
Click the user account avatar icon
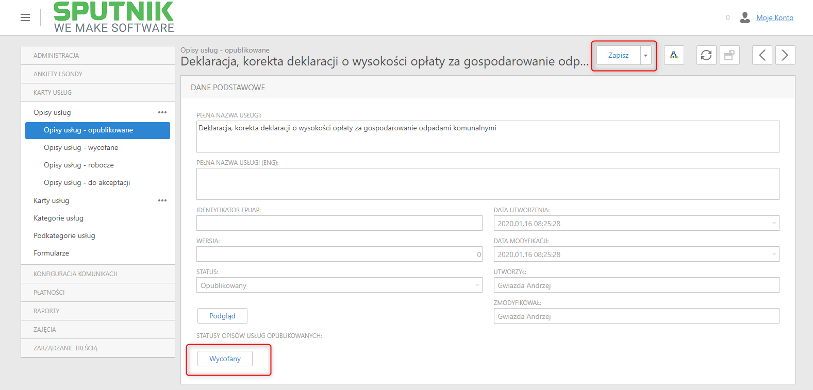744,18
